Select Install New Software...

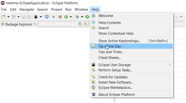pos(132,82)
